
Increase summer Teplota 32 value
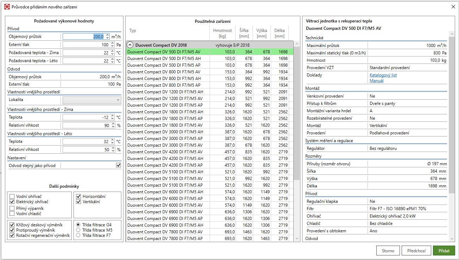[113, 140]
